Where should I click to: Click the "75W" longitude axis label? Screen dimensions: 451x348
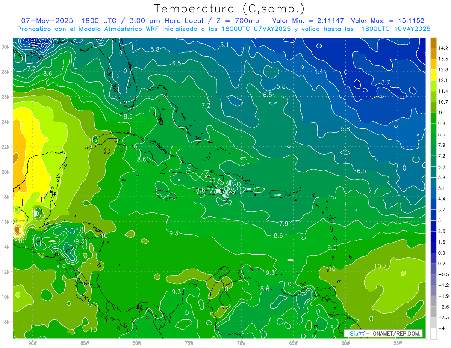[189, 343]
